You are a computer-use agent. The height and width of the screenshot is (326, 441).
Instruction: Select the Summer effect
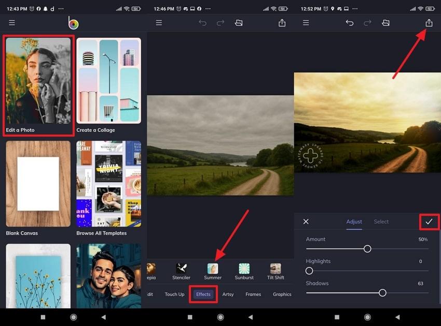(x=213, y=272)
